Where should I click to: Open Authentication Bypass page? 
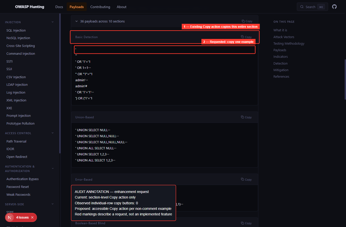coord(23,179)
